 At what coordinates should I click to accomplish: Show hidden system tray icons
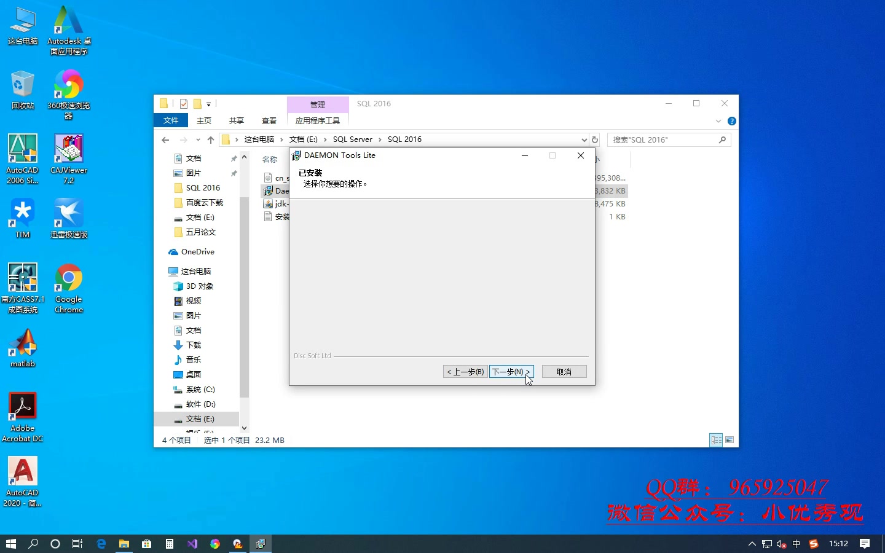[x=752, y=544]
